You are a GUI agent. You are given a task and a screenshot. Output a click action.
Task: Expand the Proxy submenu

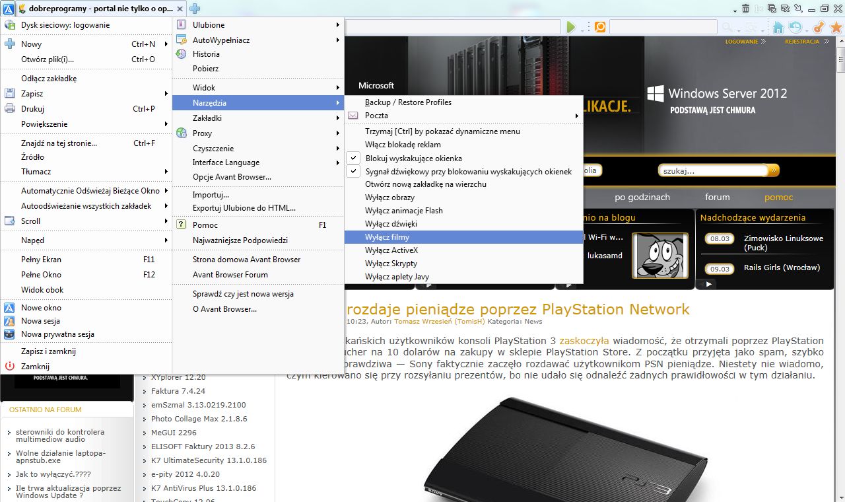pos(258,133)
